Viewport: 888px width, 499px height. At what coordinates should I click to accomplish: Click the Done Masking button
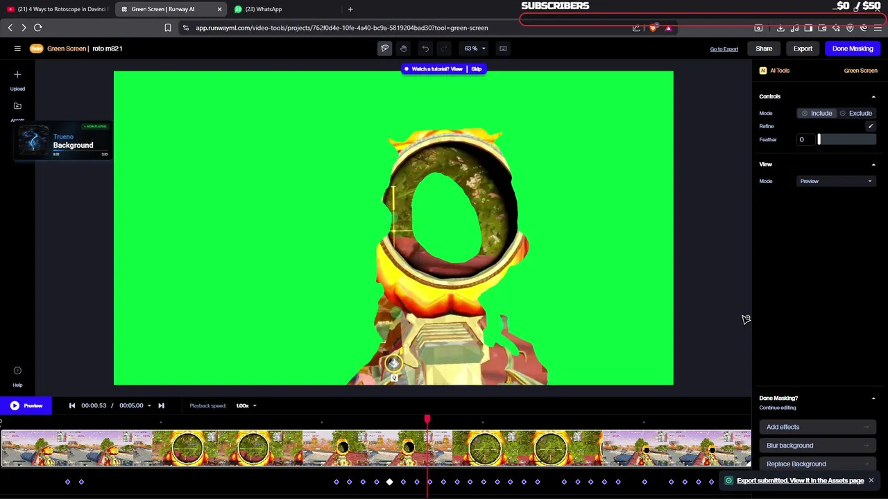click(x=853, y=49)
